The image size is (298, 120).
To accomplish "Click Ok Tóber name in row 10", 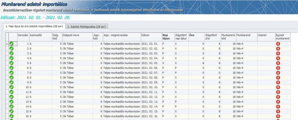I will click(x=77, y=87).
